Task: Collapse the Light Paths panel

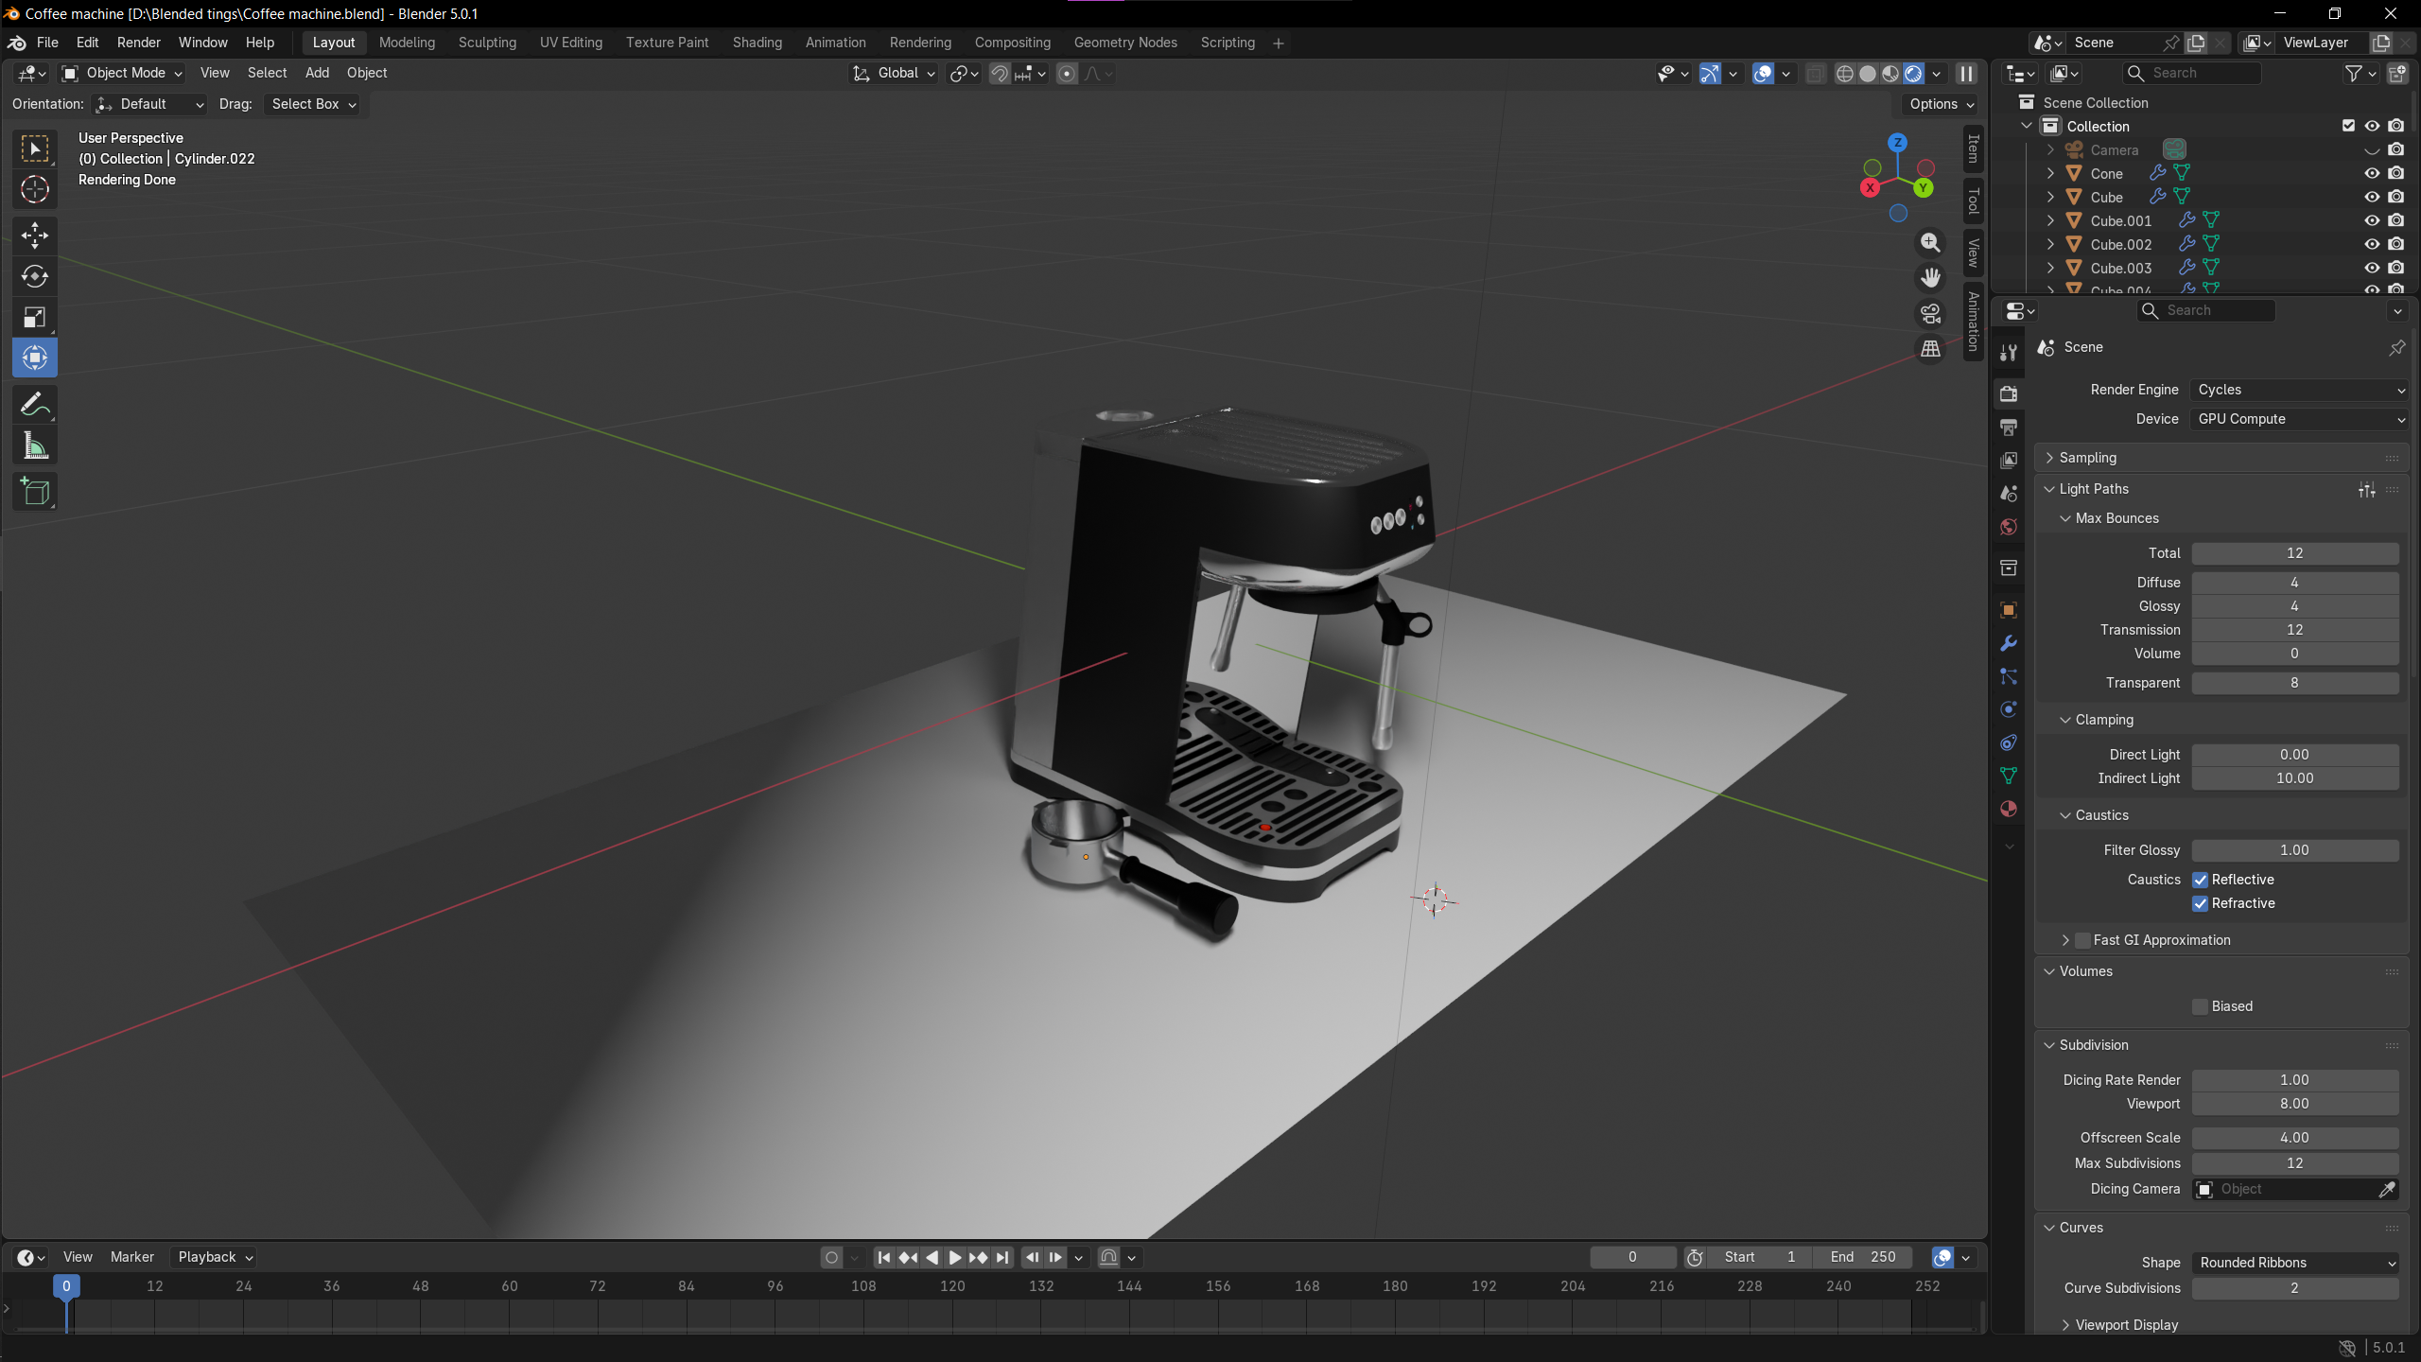Action: [x=2049, y=489]
